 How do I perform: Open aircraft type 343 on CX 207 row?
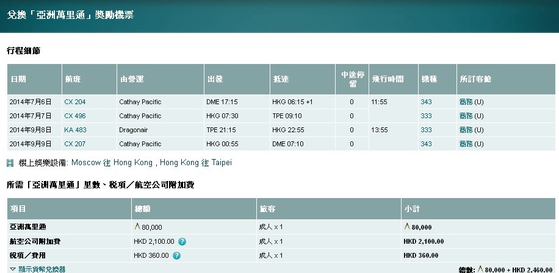coord(426,144)
